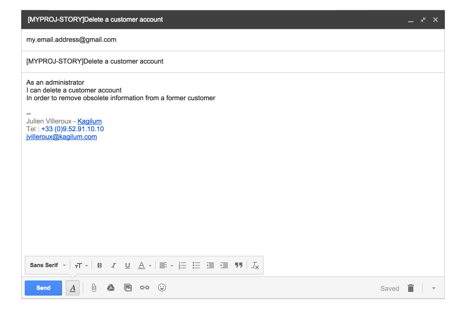The width and height of the screenshot is (465, 310).
Task: Click the phone number +33 (0)9.52.91.10.10
Action: [x=72, y=129]
